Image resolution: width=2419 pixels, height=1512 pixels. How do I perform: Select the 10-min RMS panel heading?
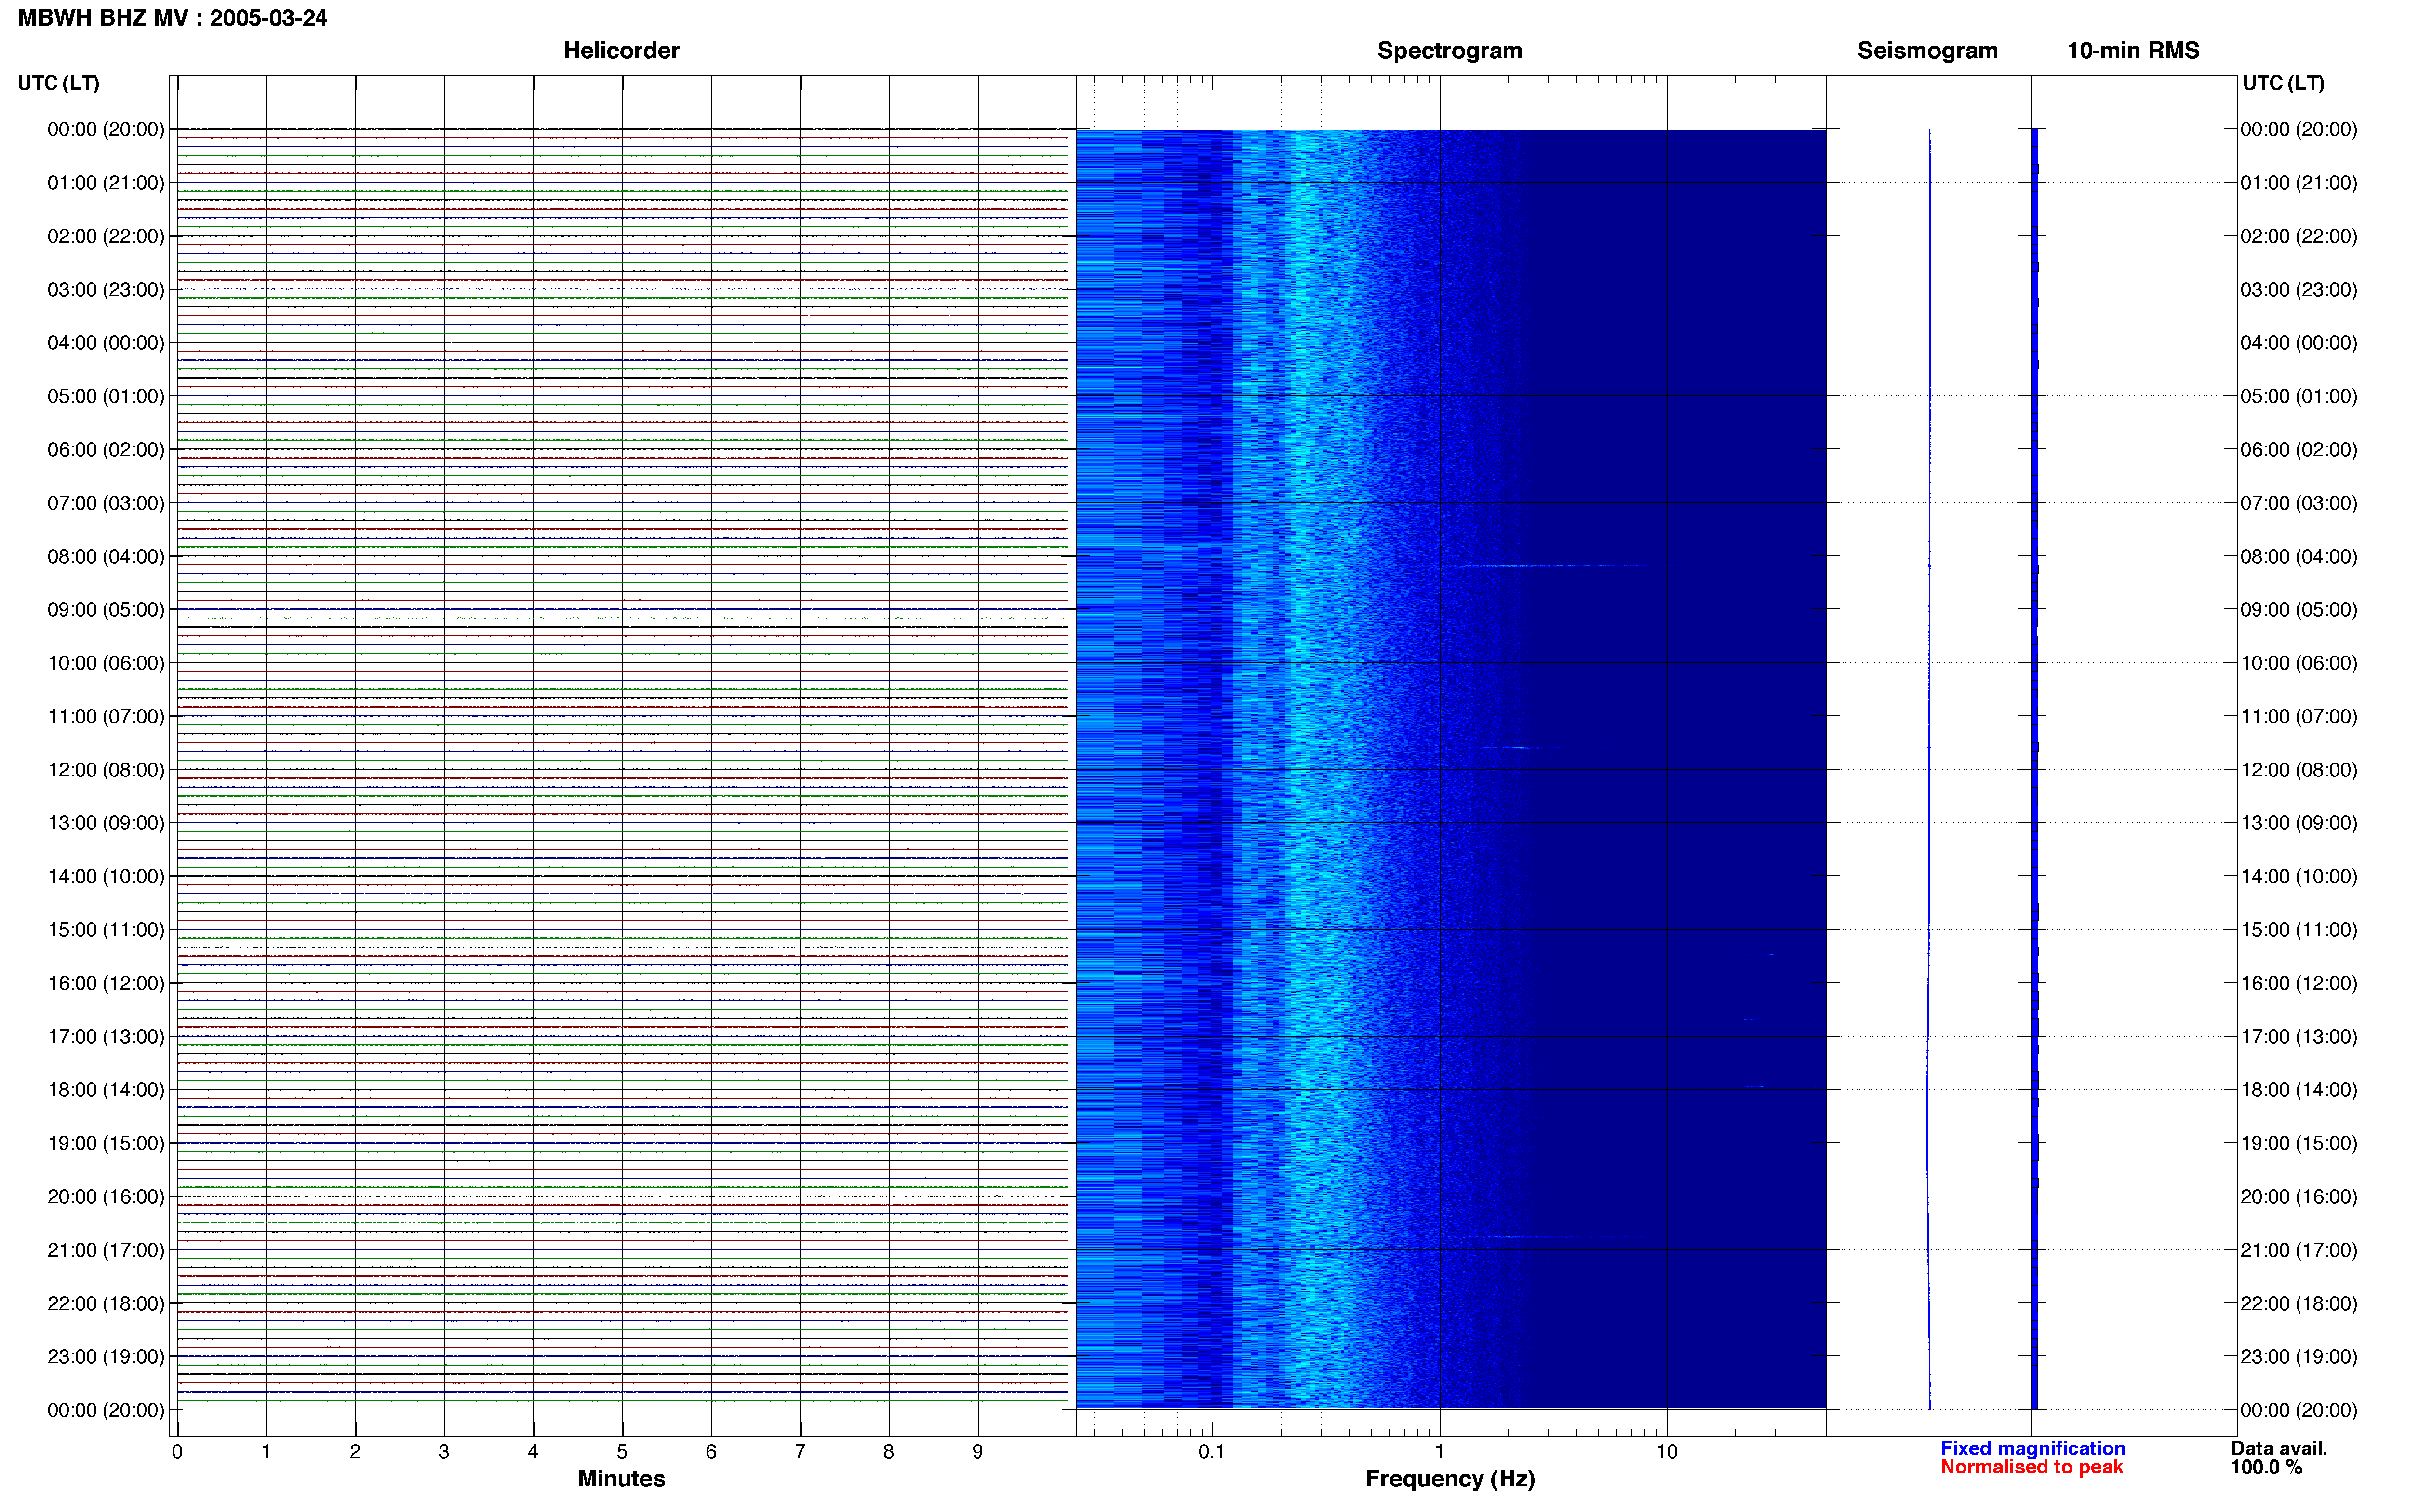coord(2133,50)
